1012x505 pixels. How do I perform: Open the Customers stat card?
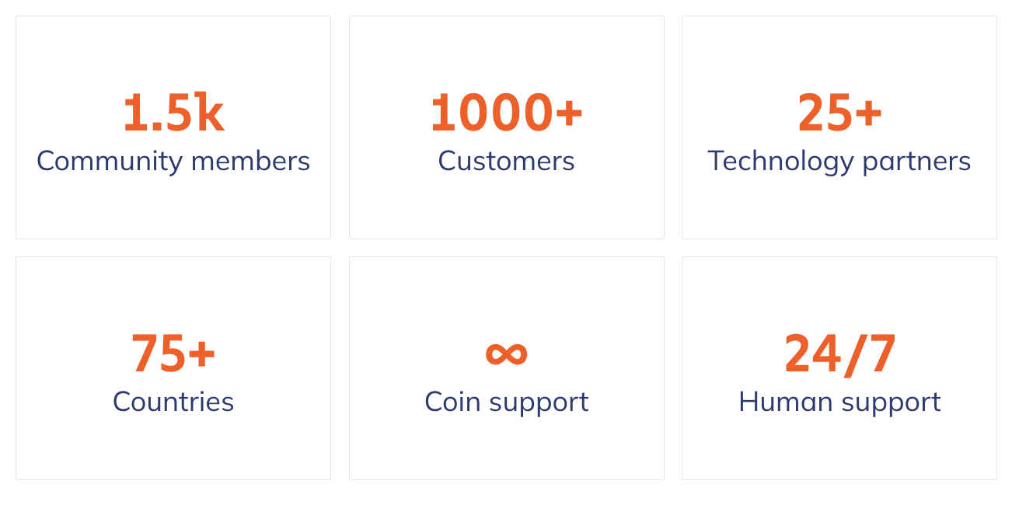pos(506,127)
